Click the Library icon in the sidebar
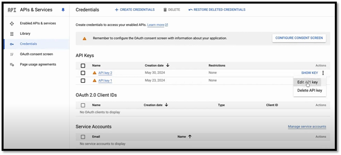 (x=12, y=34)
